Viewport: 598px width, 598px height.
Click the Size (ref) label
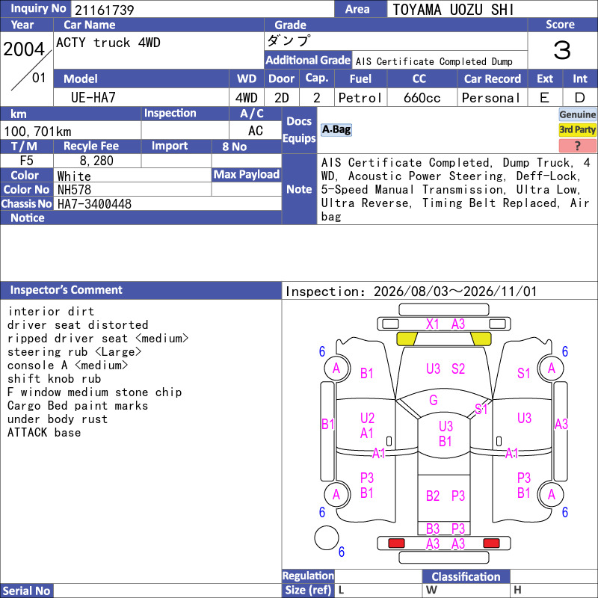click(308, 590)
